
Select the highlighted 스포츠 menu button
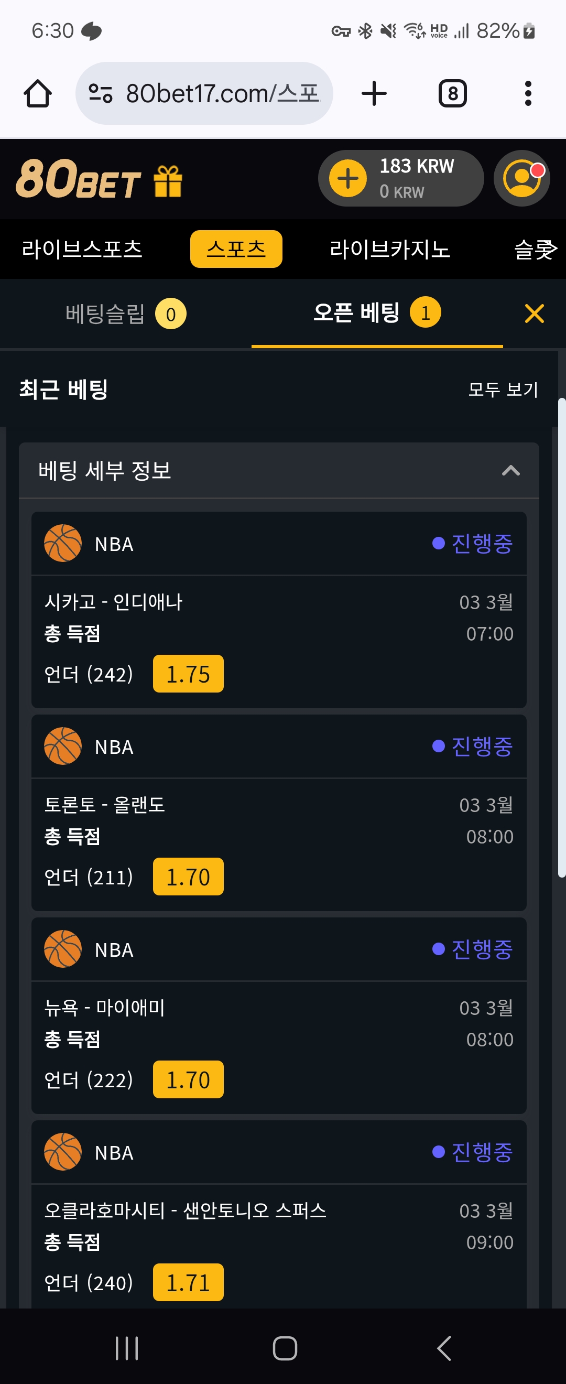tap(236, 249)
